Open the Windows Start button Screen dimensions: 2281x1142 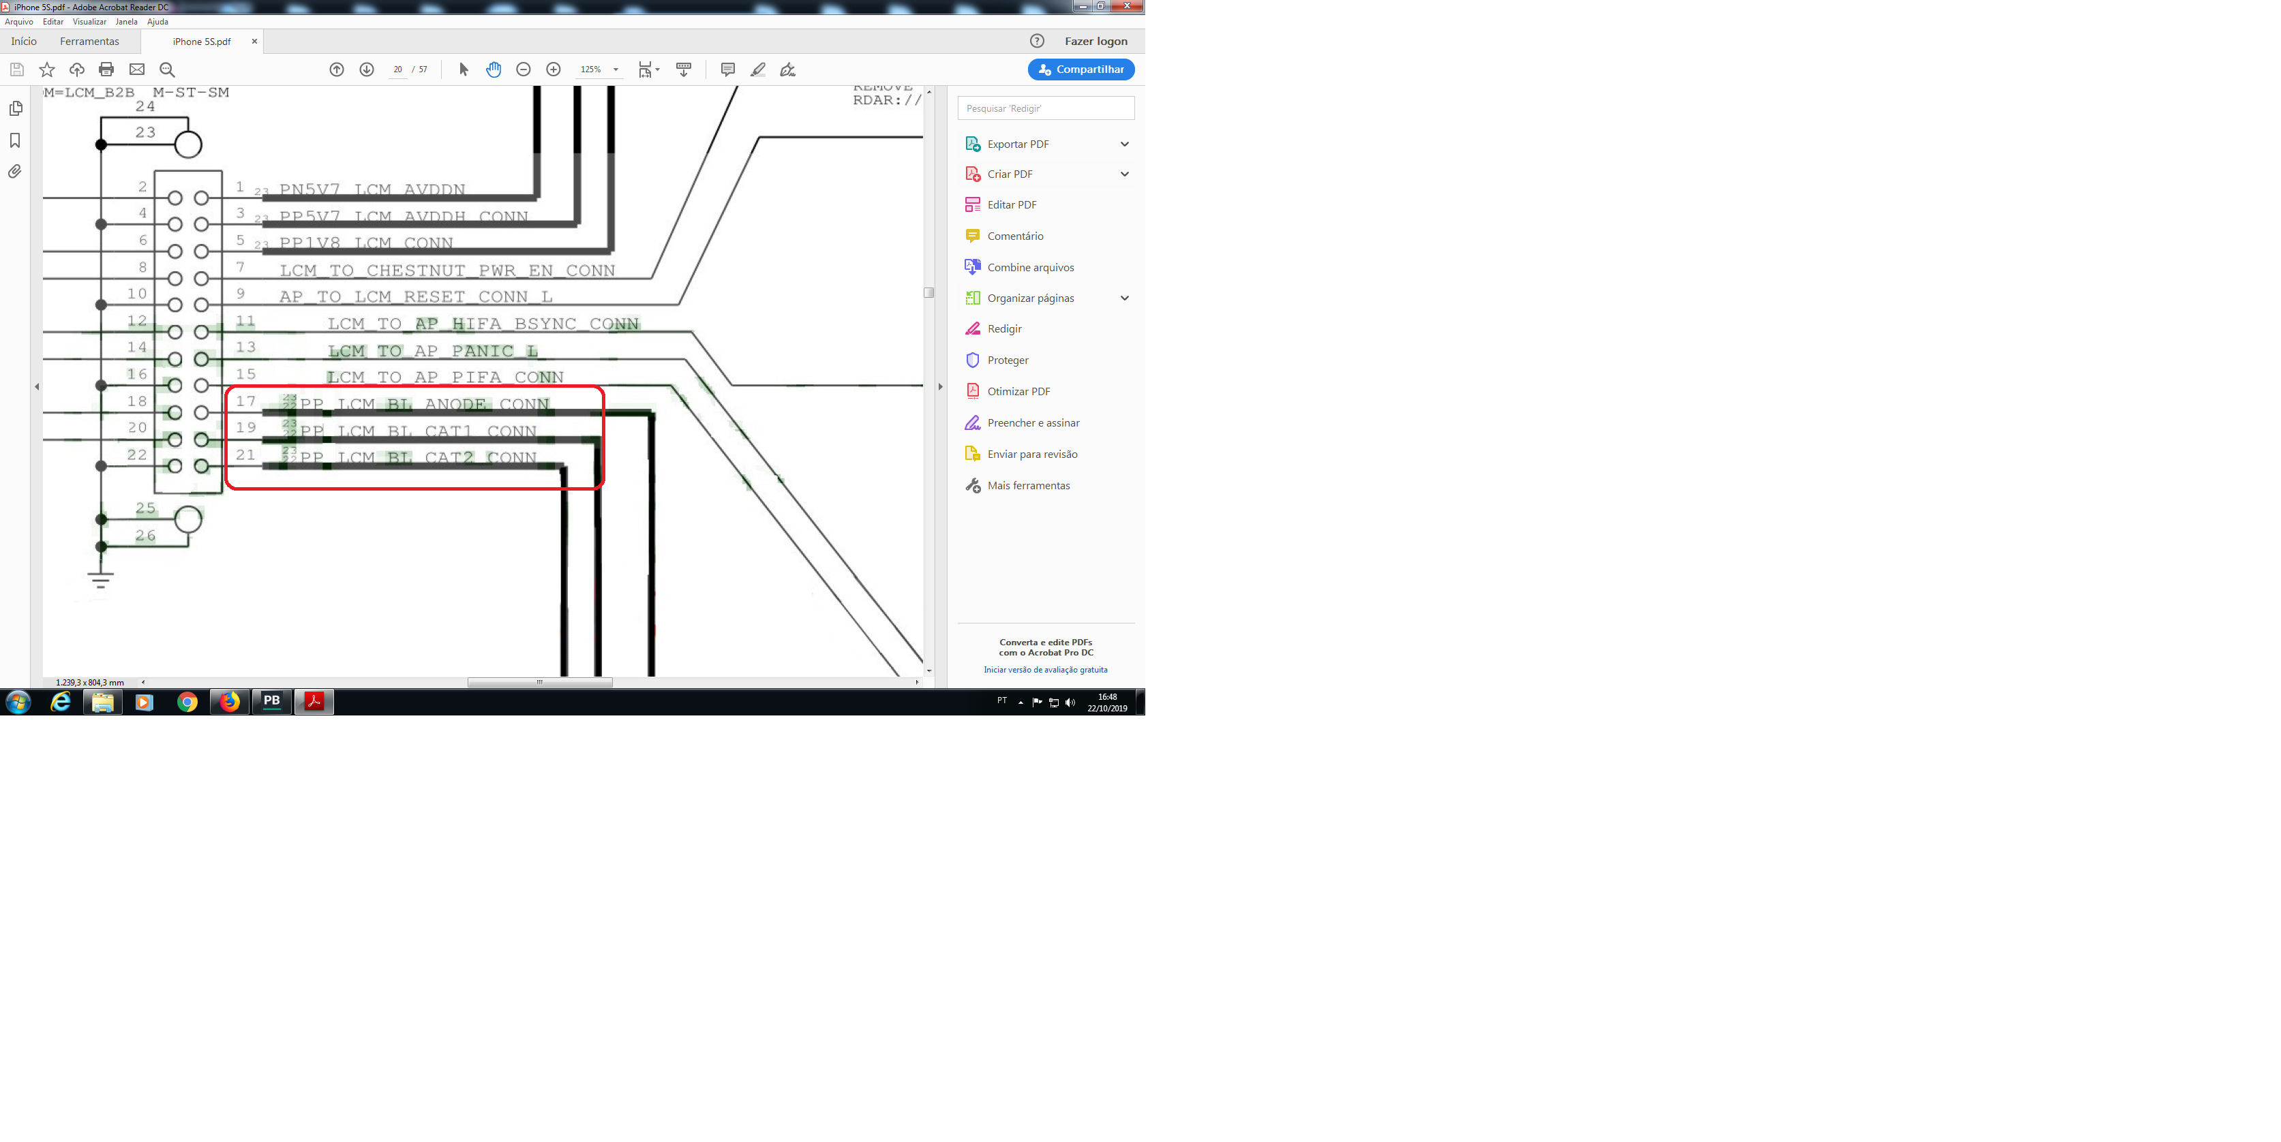18,702
